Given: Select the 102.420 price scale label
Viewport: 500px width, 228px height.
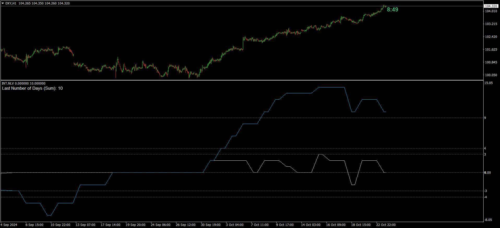Looking at the screenshot, I should pos(491,37).
